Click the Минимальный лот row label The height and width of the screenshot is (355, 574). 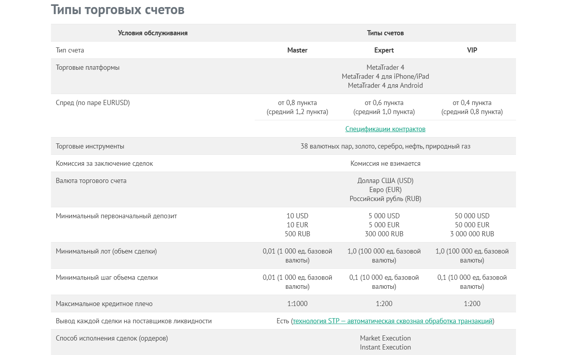[106, 251]
